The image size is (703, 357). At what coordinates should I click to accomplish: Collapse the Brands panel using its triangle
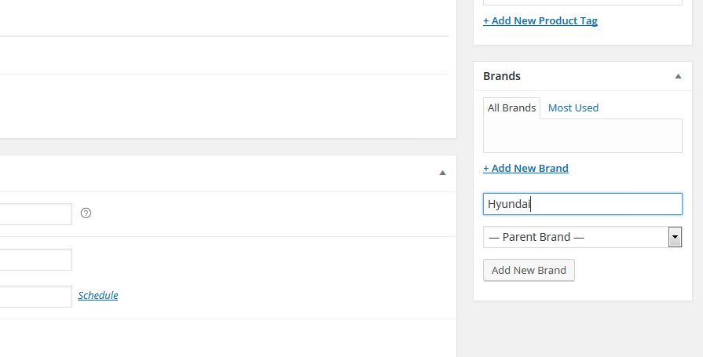pos(678,76)
